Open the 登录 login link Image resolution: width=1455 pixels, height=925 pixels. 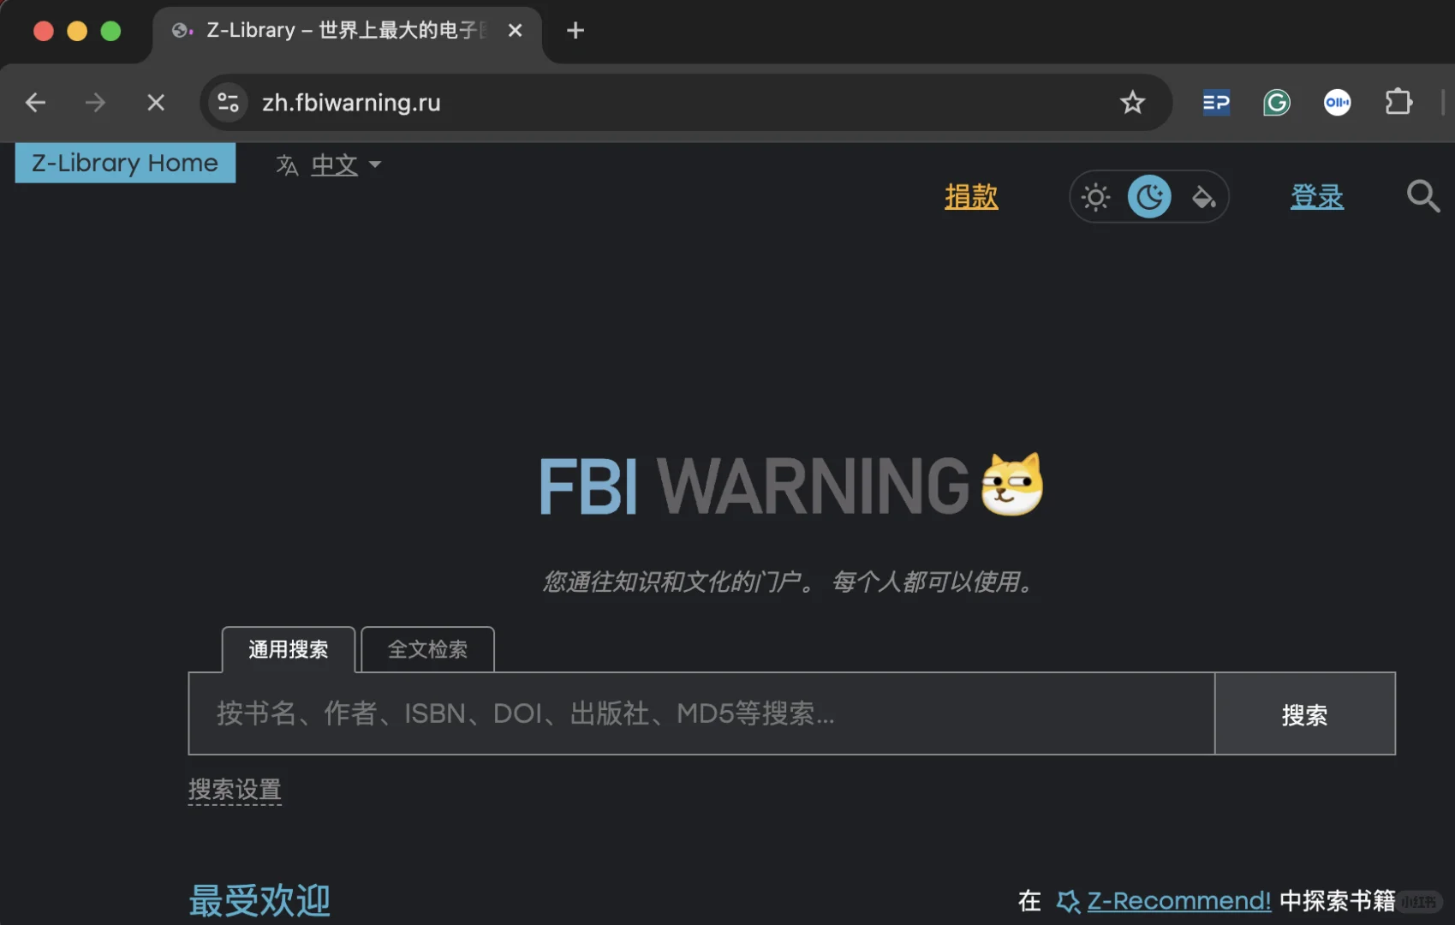(1317, 196)
